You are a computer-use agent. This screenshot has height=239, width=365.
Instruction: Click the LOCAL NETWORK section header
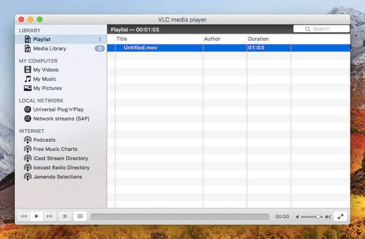41,101
